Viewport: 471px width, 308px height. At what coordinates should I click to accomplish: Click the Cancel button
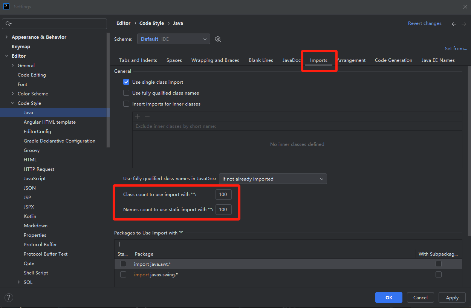point(420,297)
